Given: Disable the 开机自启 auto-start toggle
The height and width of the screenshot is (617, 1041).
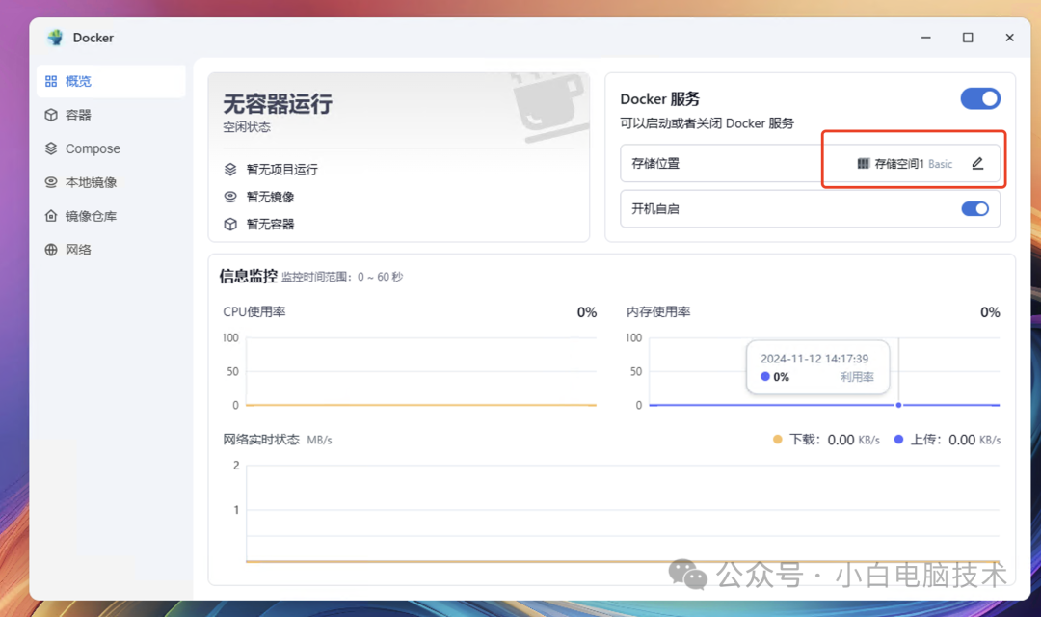Looking at the screenshot, I should point(975,208).
